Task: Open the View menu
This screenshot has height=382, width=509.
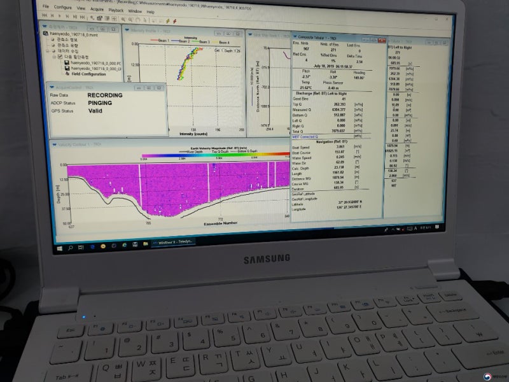Action: coord(81,8)
